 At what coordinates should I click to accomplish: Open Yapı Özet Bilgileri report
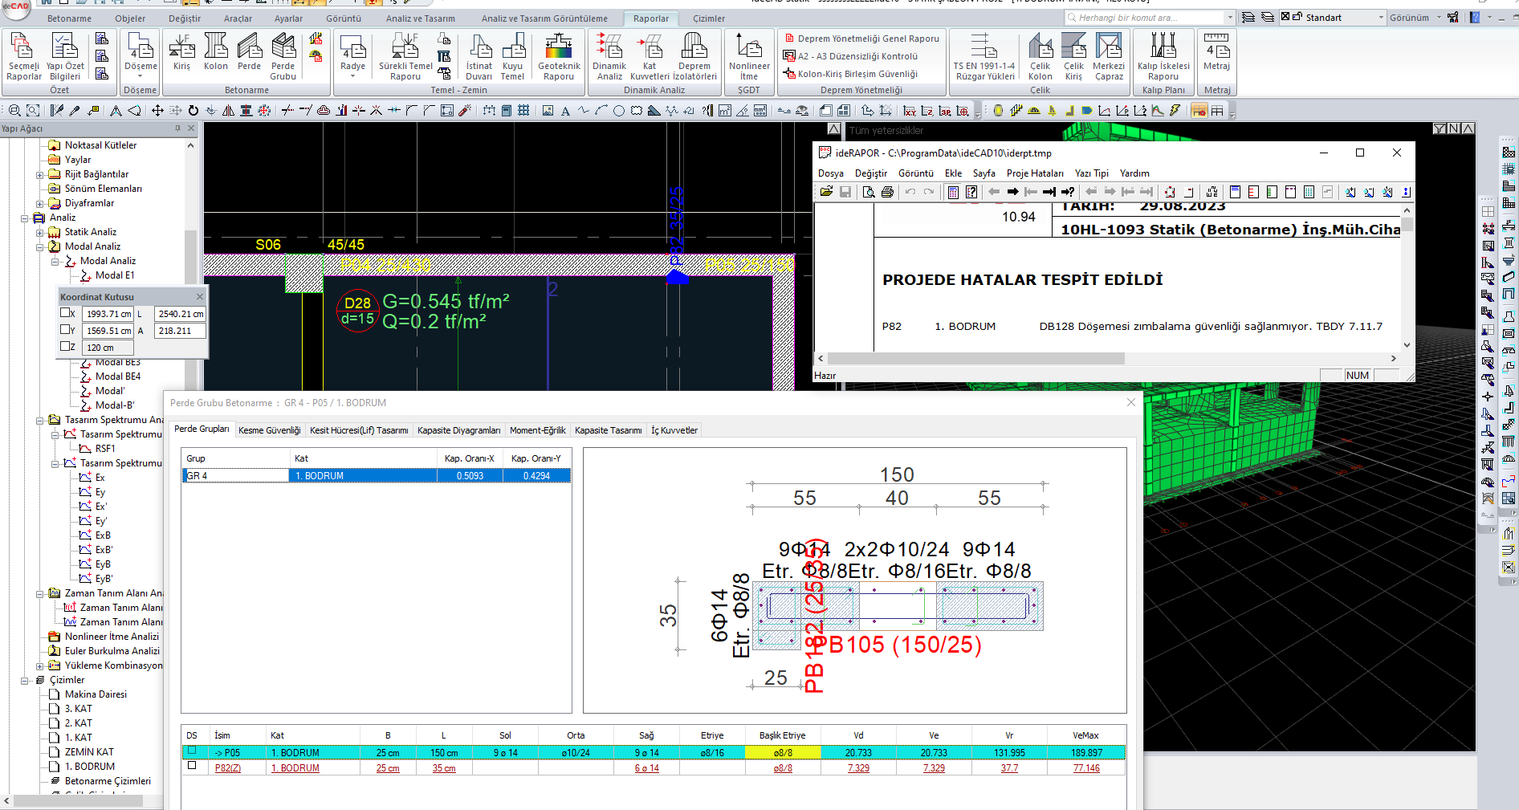pyautogui.click(x=65, y=56)
